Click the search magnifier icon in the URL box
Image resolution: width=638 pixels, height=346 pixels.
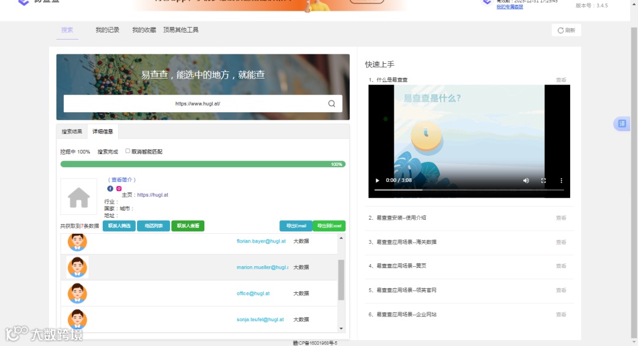(331, 104)
